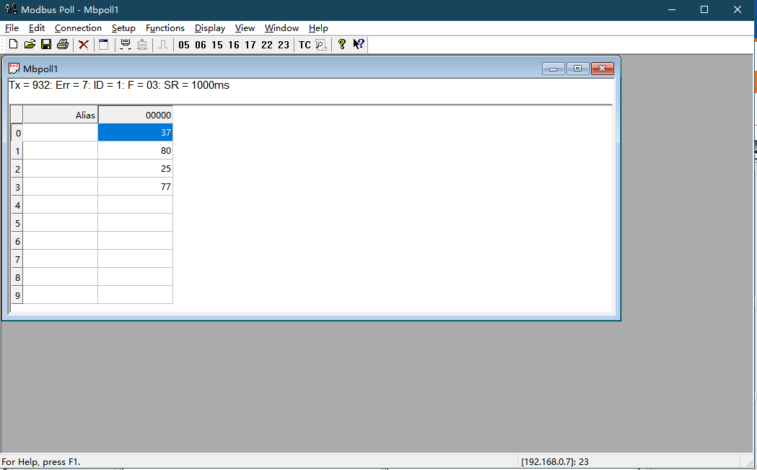Save using the floppy disk icon
Screen dimensions: 757x470
pyautogui.click(x=46, y=45)
